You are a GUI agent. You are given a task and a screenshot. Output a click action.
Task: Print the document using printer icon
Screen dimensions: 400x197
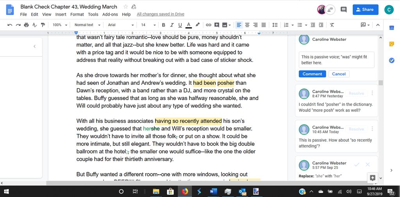[x=26, y=25]
